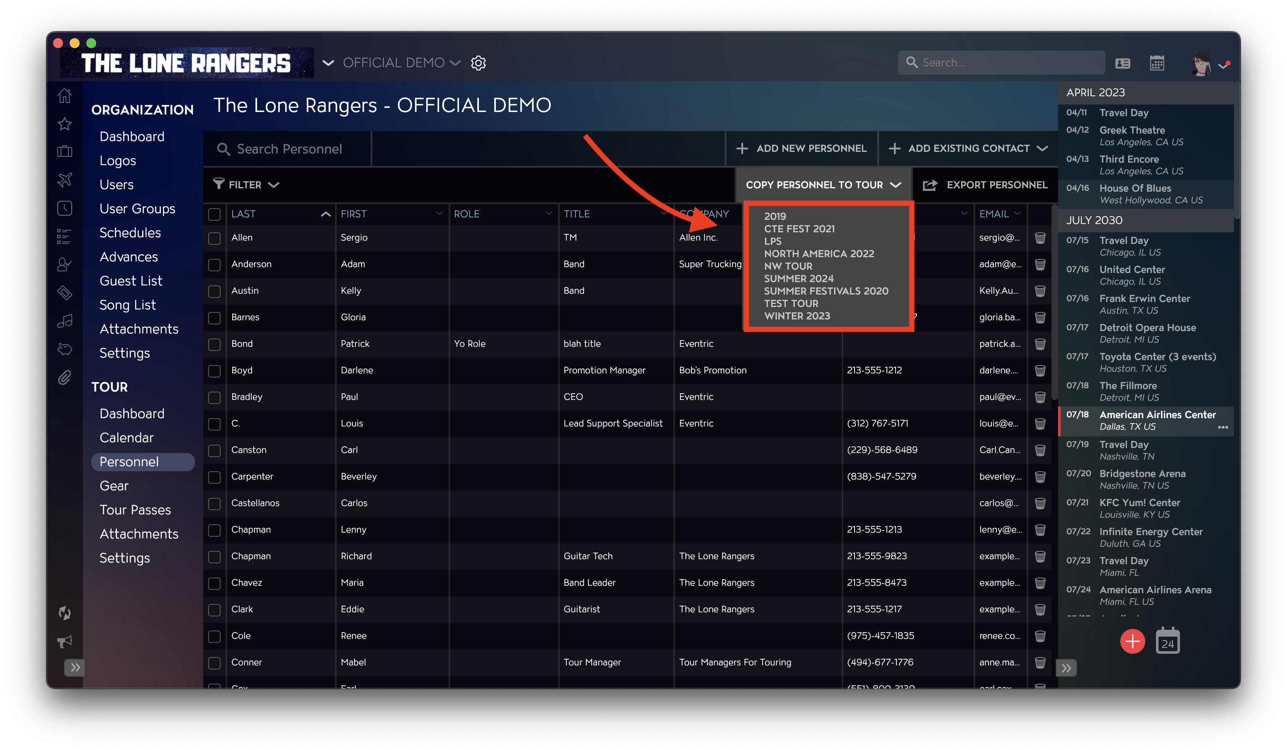
Task: Check the box for Anderson Adam
Action: pyautogui.click(x=214, y=265)
